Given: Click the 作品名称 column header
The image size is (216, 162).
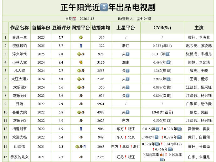Looking at the screenshot, I should [x=19, y=28].
